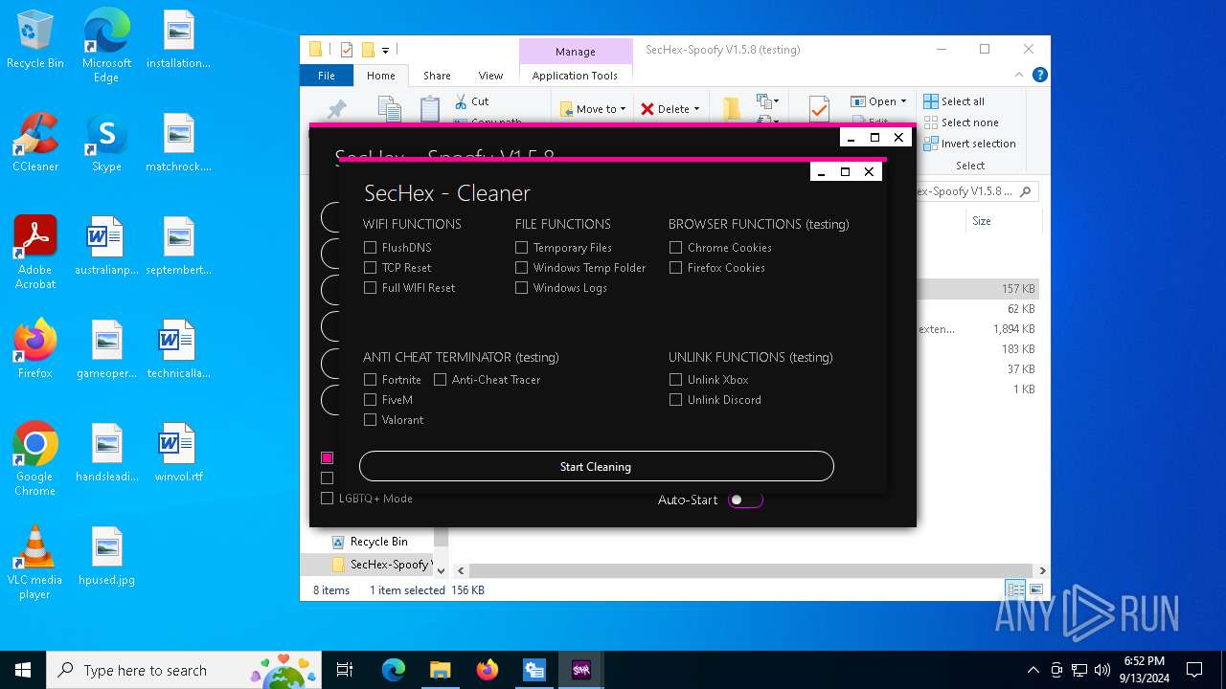Open the Recycle Bin desktop icon

tap(34, 40)
